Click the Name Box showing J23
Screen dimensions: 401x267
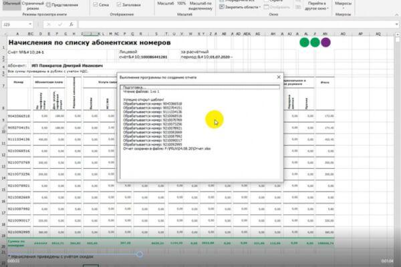point(14,24)
